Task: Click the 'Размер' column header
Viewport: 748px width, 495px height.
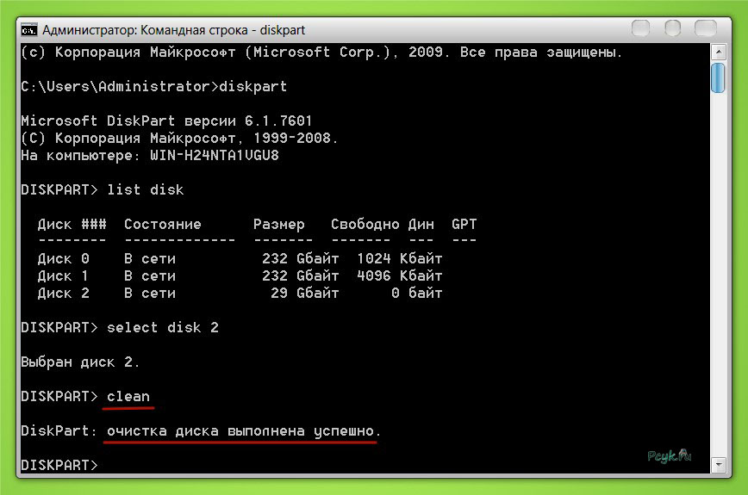Action: point(278,224)
